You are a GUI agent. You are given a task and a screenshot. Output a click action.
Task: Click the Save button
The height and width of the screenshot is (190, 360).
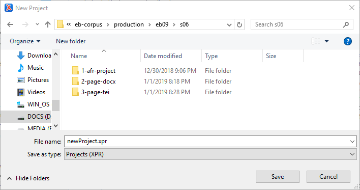pos(278,177)
